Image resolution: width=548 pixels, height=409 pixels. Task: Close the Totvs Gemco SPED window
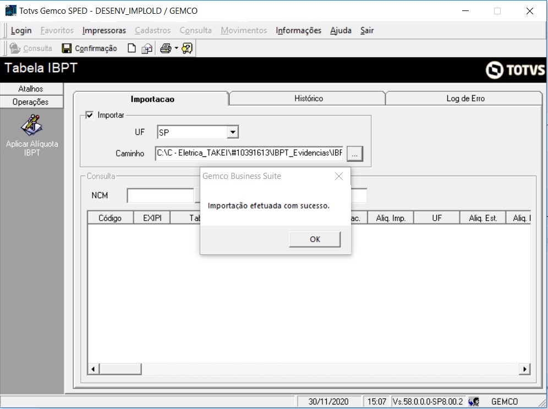[x=529, y=11]
